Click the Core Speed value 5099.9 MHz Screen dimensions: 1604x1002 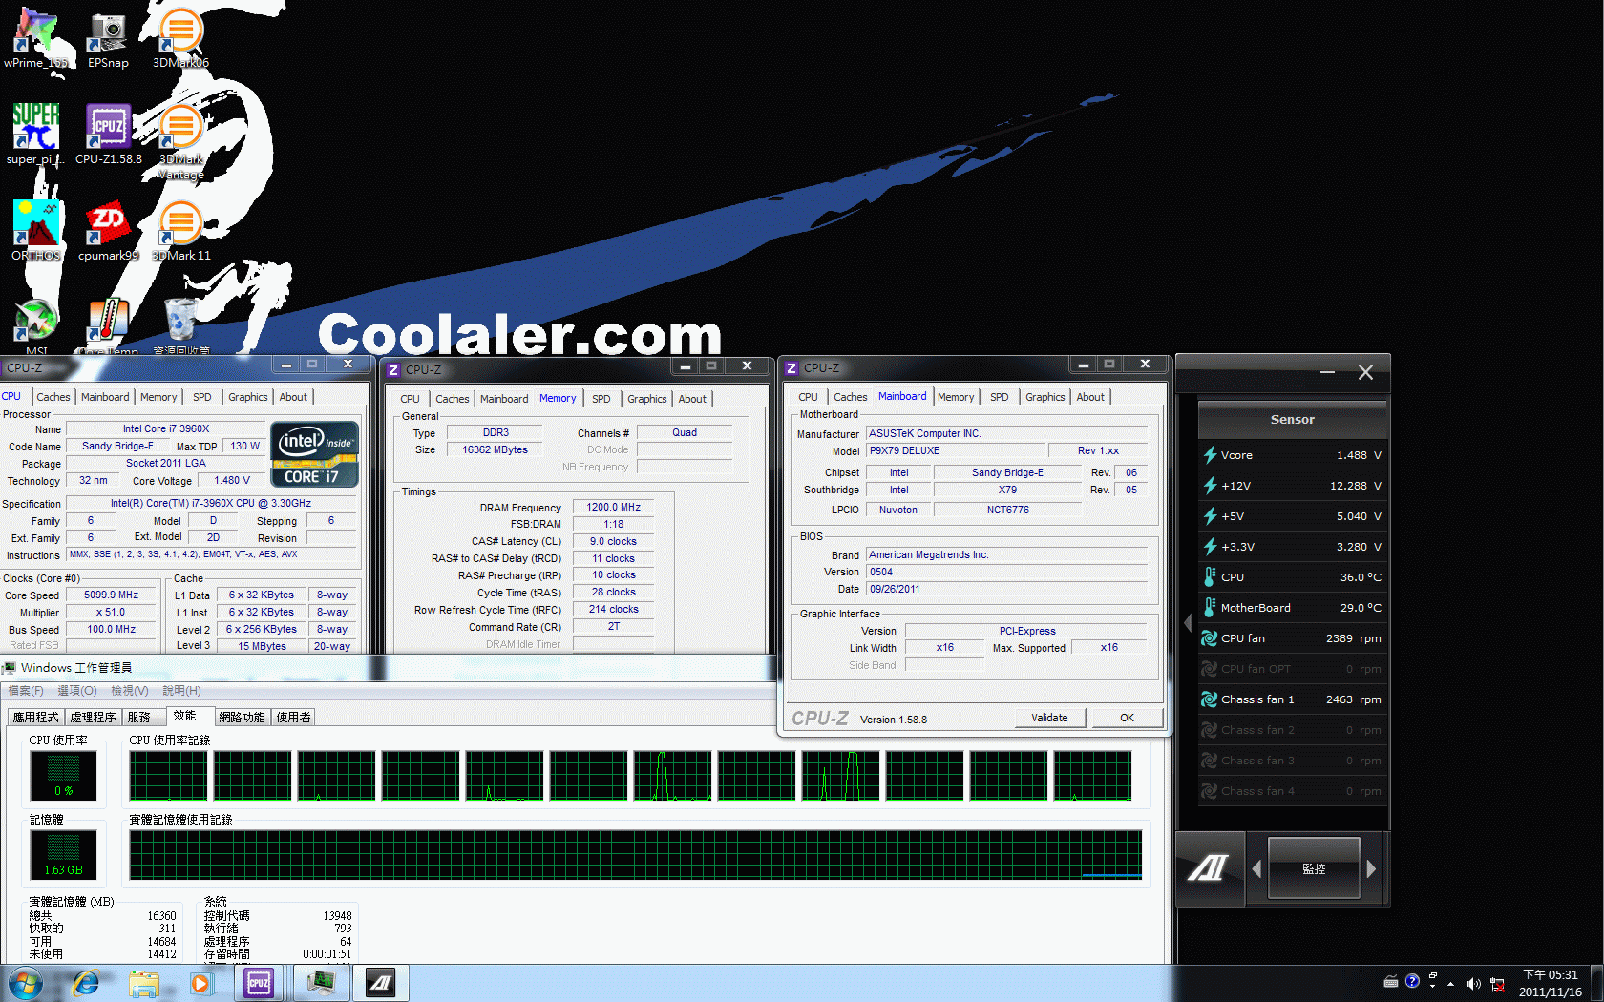tap(112, 595)
